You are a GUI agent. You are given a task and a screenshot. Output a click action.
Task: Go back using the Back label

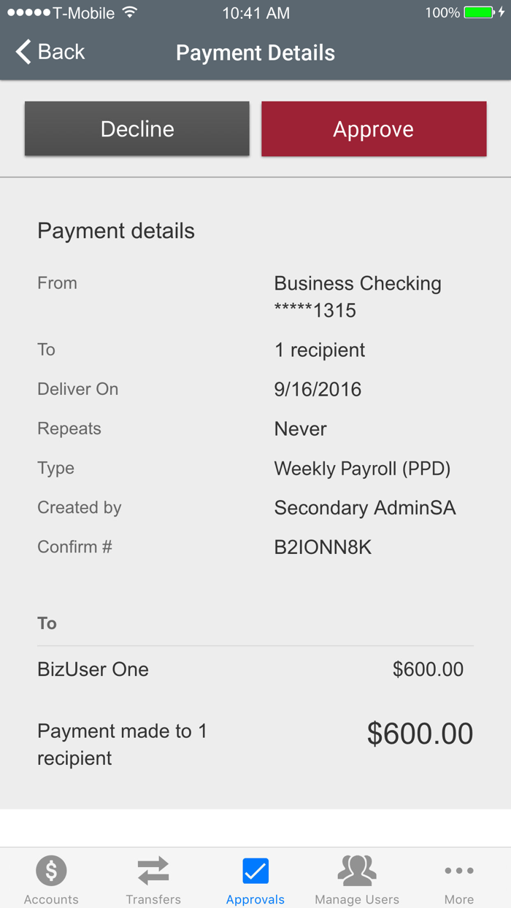61,52
